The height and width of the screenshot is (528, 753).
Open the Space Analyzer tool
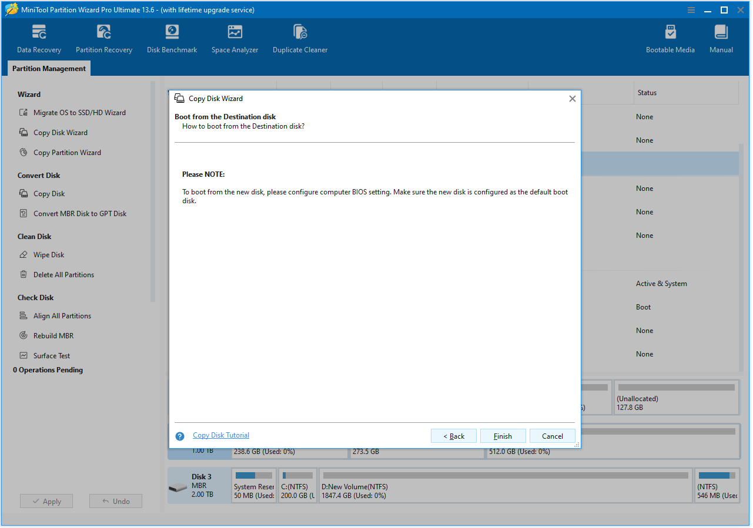coord(235,39)
